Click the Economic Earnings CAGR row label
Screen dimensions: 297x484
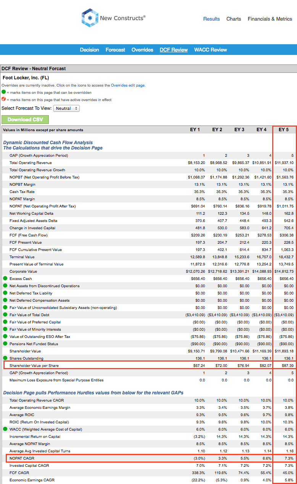click(32, 480)
